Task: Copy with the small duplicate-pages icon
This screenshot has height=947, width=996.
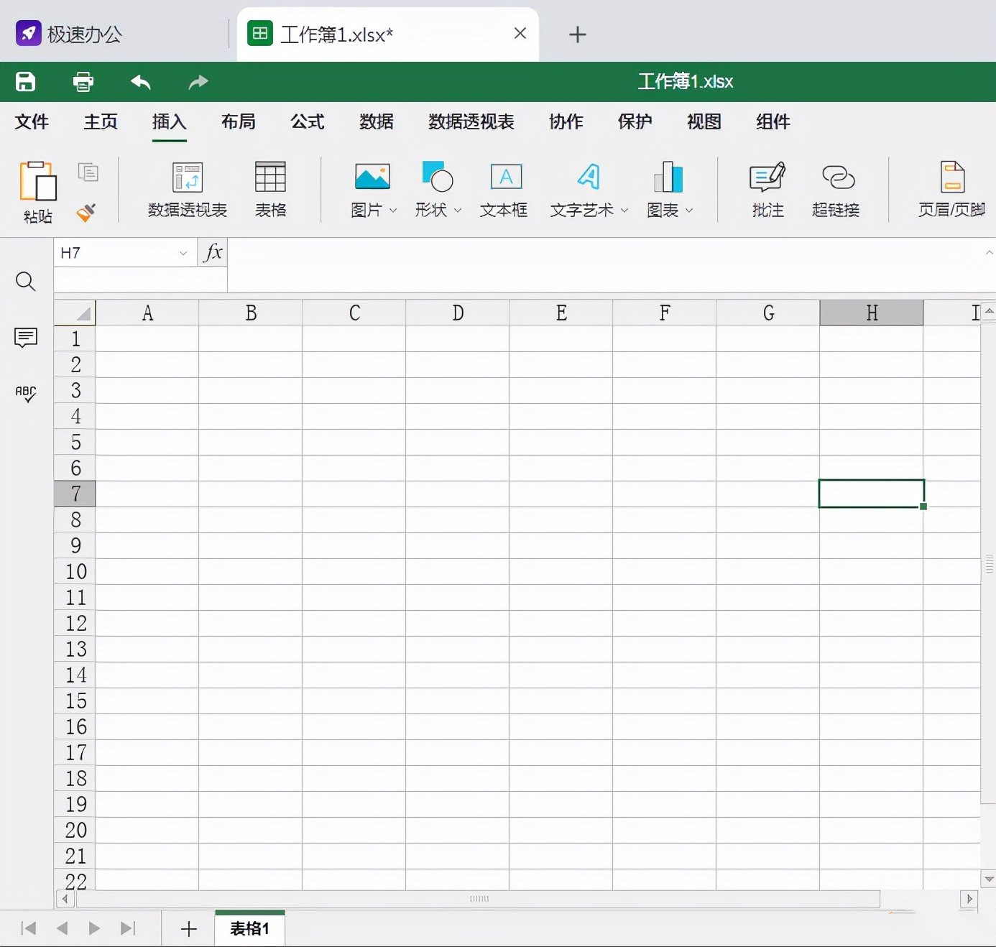Action: coord(88,172)
